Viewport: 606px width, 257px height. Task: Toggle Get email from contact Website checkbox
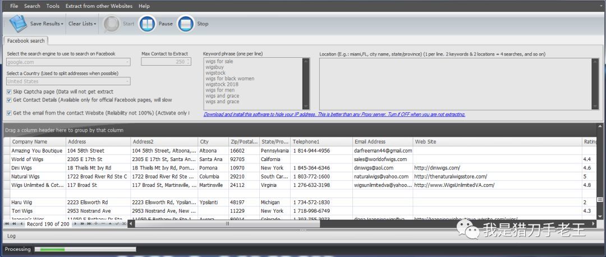pyautogui.click(x=9, y=113)
